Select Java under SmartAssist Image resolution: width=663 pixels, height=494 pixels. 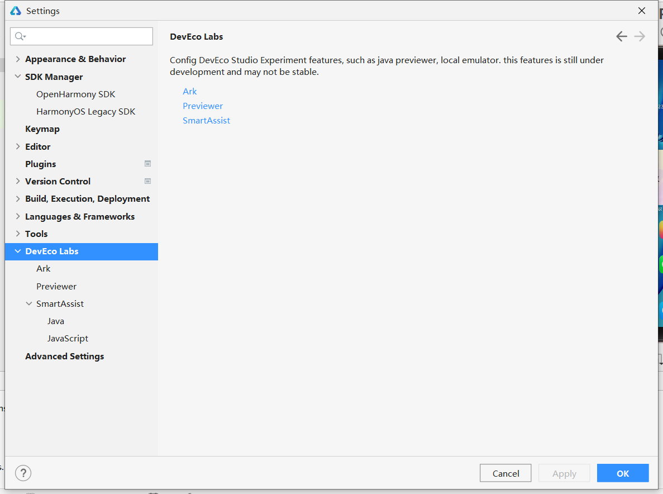(x=56, y=321)
